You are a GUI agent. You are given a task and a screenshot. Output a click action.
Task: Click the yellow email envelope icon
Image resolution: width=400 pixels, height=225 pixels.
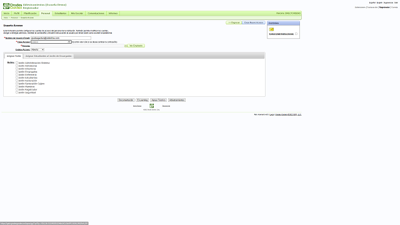271,29
